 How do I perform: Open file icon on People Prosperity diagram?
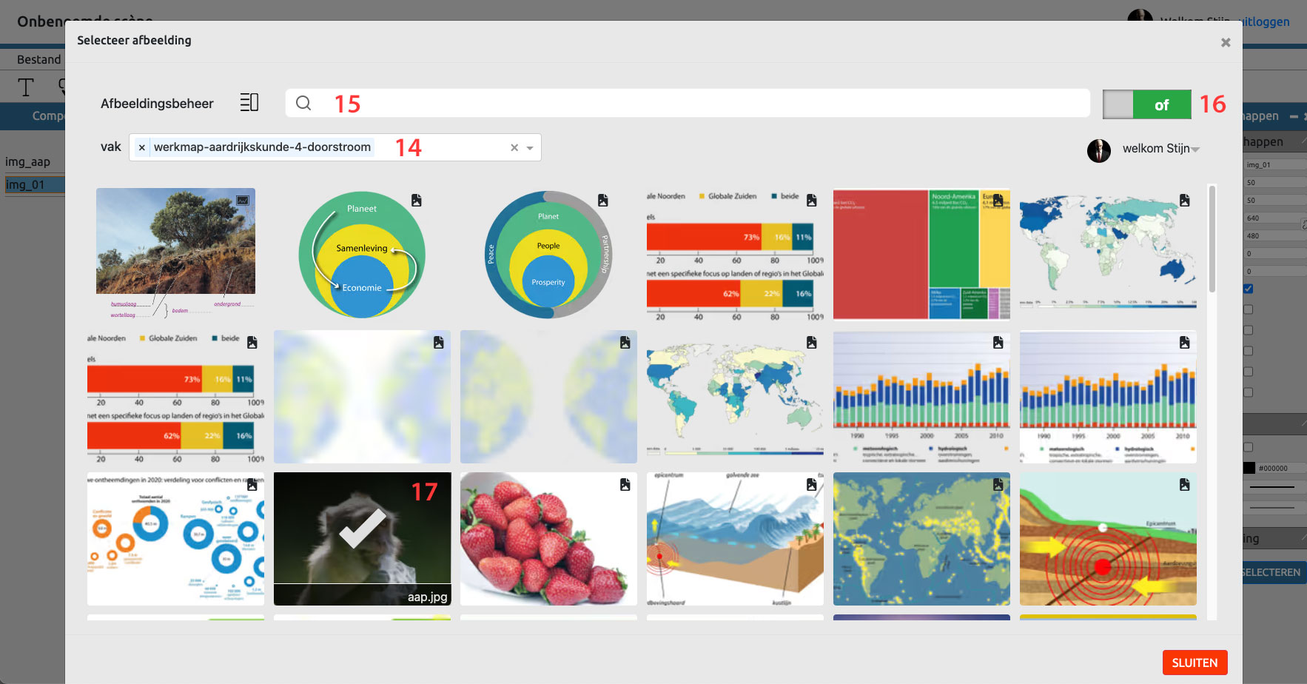(603, 200)
